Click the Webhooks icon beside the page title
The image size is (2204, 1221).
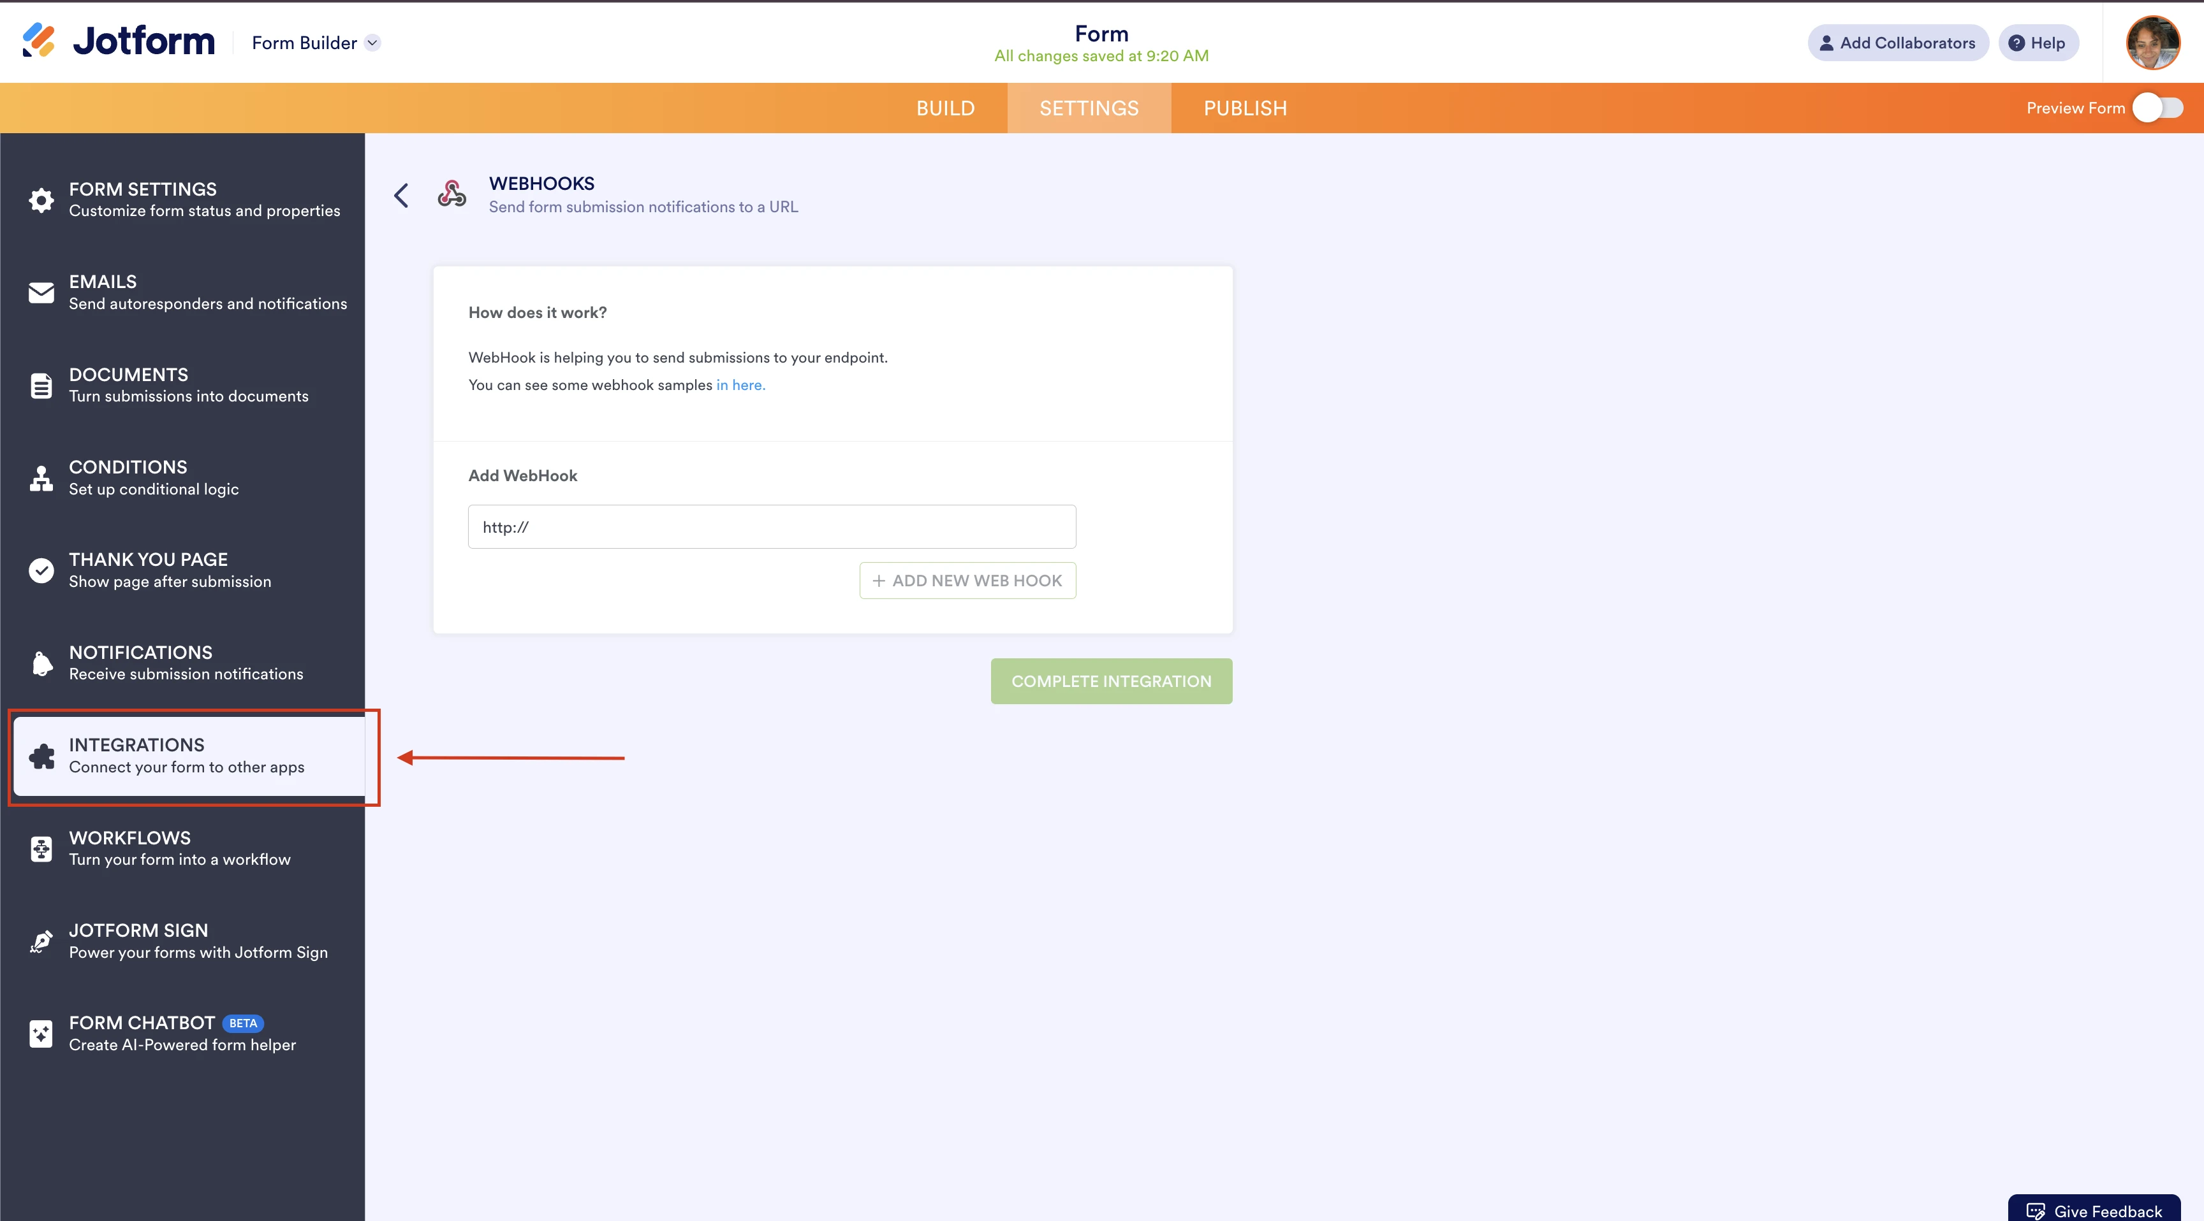coord(452,194)
